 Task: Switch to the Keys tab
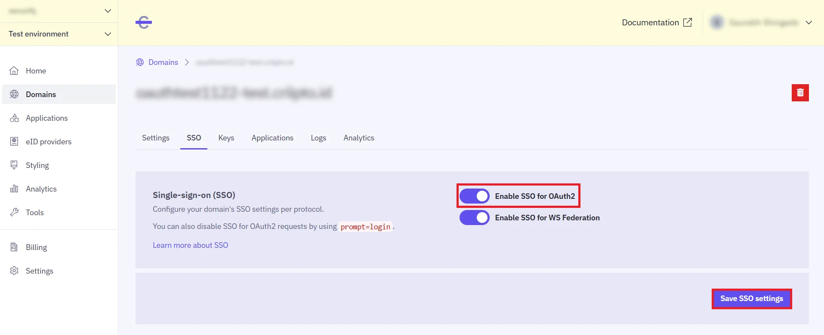[226, 138]
